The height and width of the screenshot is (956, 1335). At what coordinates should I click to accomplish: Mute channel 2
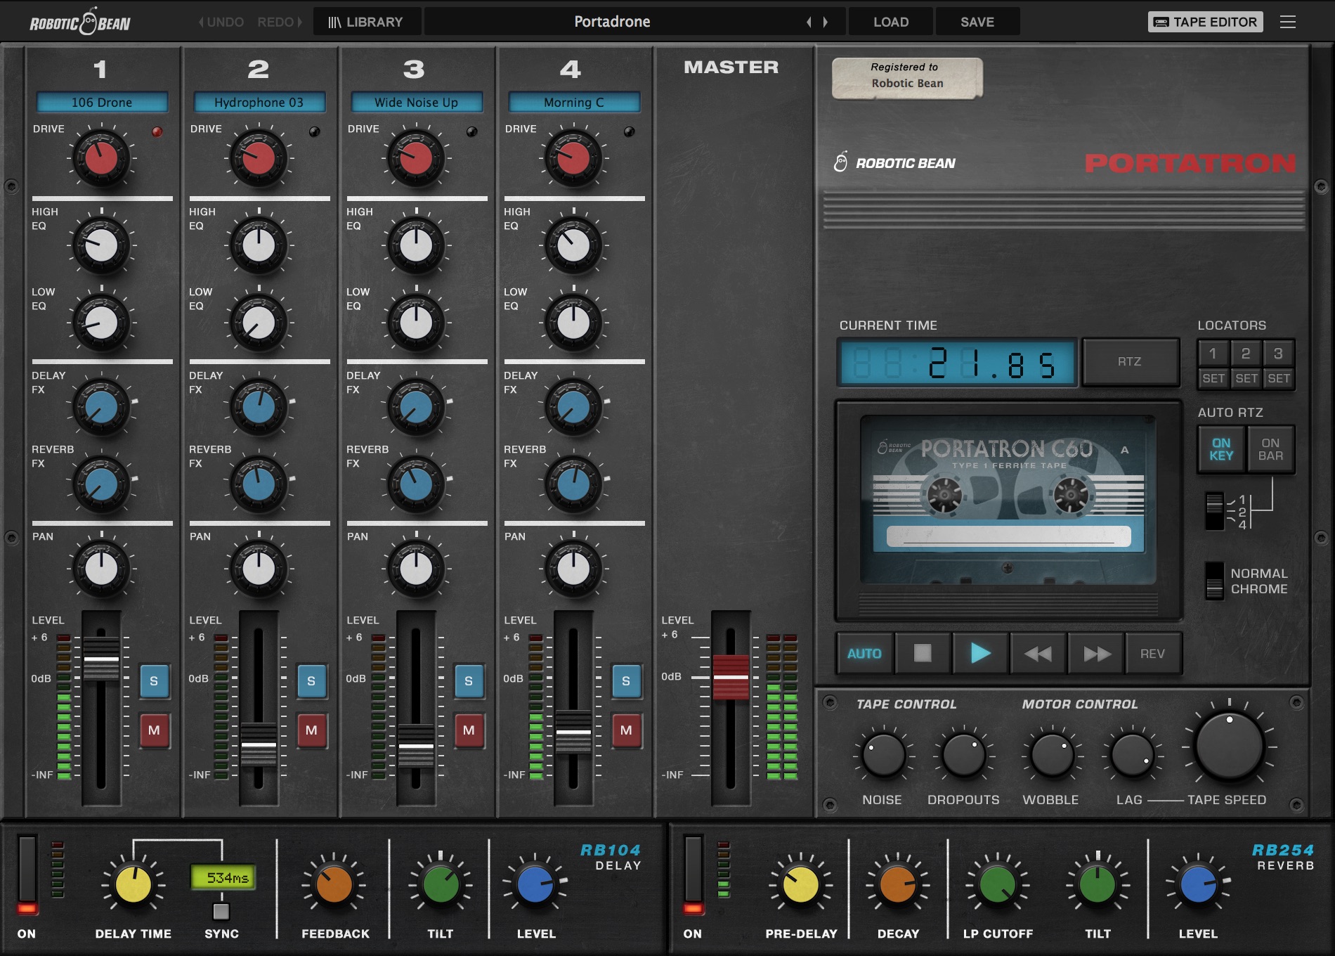311,730
